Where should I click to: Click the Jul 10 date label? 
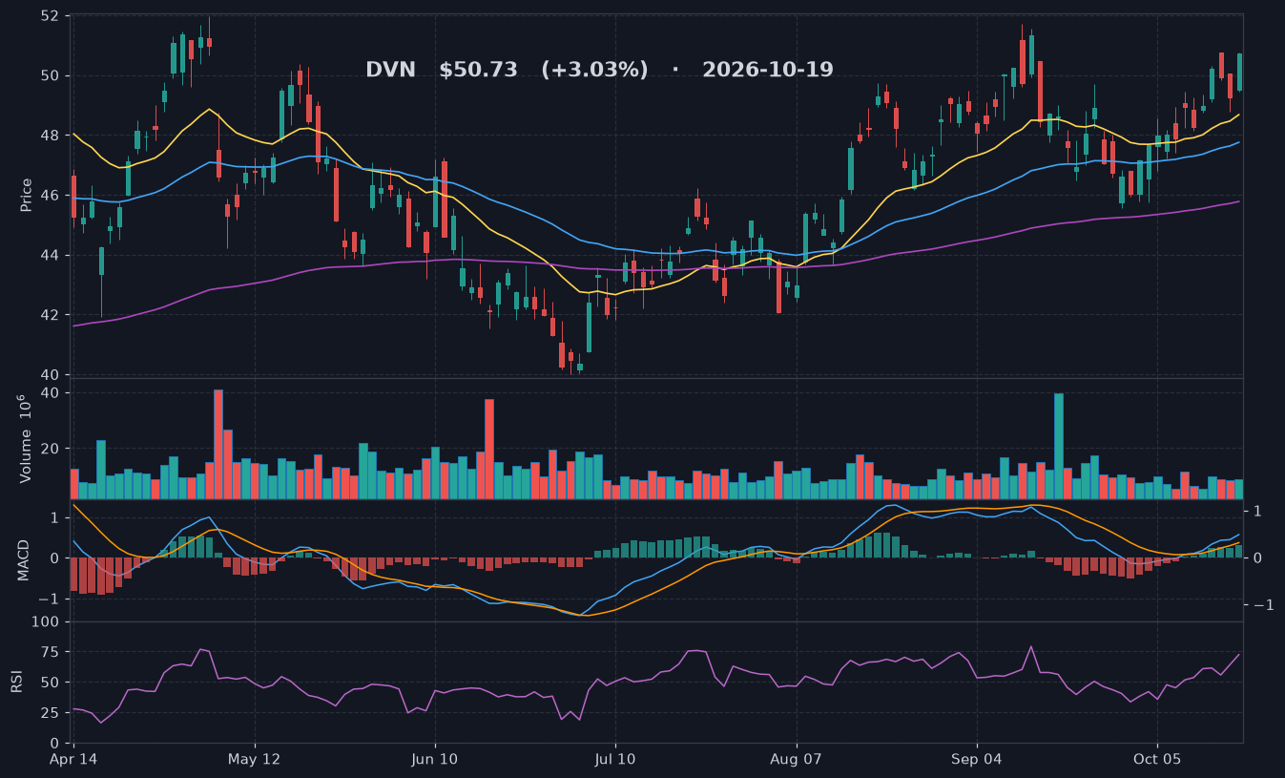[615, 759]
